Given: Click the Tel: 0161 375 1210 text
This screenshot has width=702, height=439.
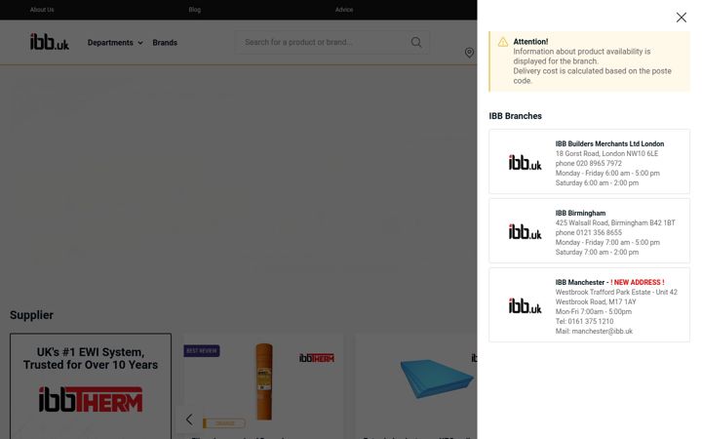Looking at the screenshot, I should [x=584, y=322].
